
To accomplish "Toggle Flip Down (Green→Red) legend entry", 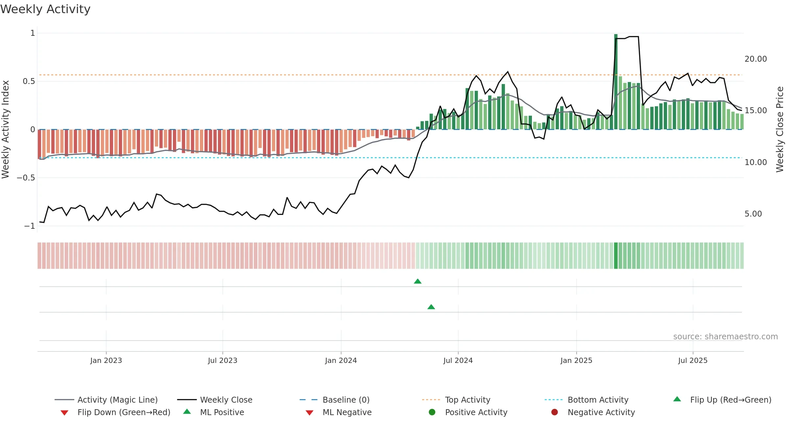I will pos(115,412).
